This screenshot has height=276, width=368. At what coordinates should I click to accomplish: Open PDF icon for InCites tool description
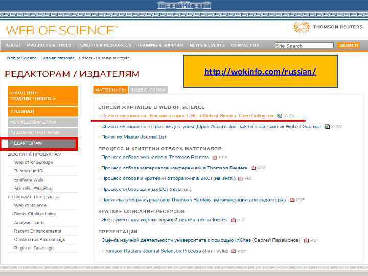[233, 220]
